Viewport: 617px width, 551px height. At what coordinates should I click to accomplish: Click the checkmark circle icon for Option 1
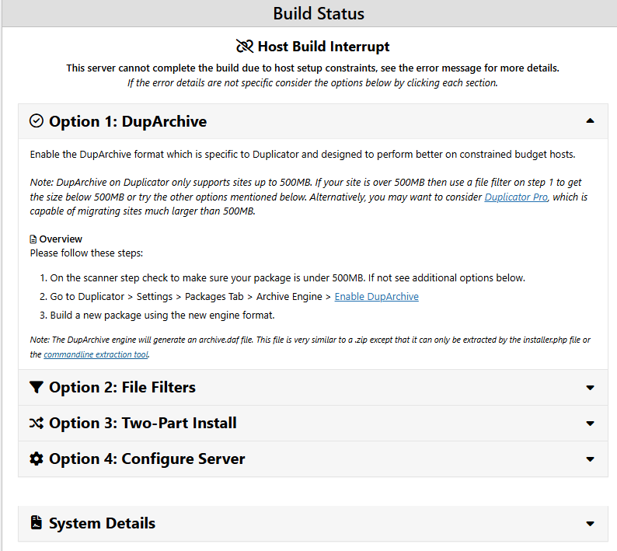point(37,121)
